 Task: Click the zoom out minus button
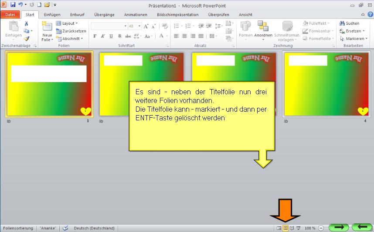(321, 228)
